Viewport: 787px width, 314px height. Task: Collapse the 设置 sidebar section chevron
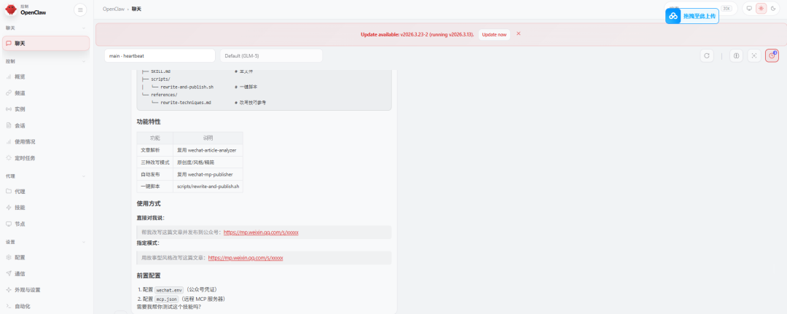coord(84,242)
